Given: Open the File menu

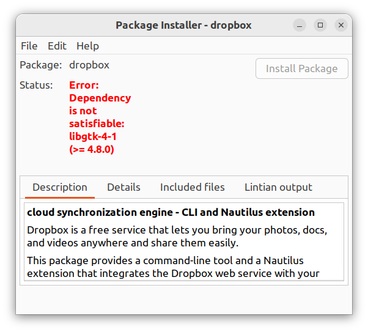Looking at the screenshot, I should (29, 46).
